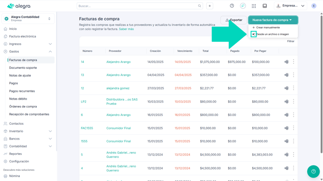Viewport: 323px width, 181px height.
Task: Open provider Distribuidora ...os SAS Prueba
Action: coord(122,102)
